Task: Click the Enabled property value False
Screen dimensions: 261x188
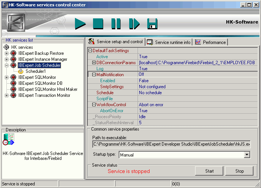Action: point(144,81)
